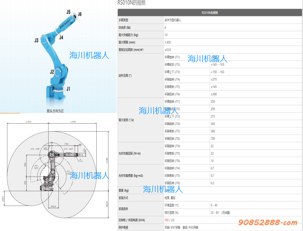Click the '允许负载扭矩 (N·m)' group label
This screenshot has height=231, width=303.
(129, 154)
